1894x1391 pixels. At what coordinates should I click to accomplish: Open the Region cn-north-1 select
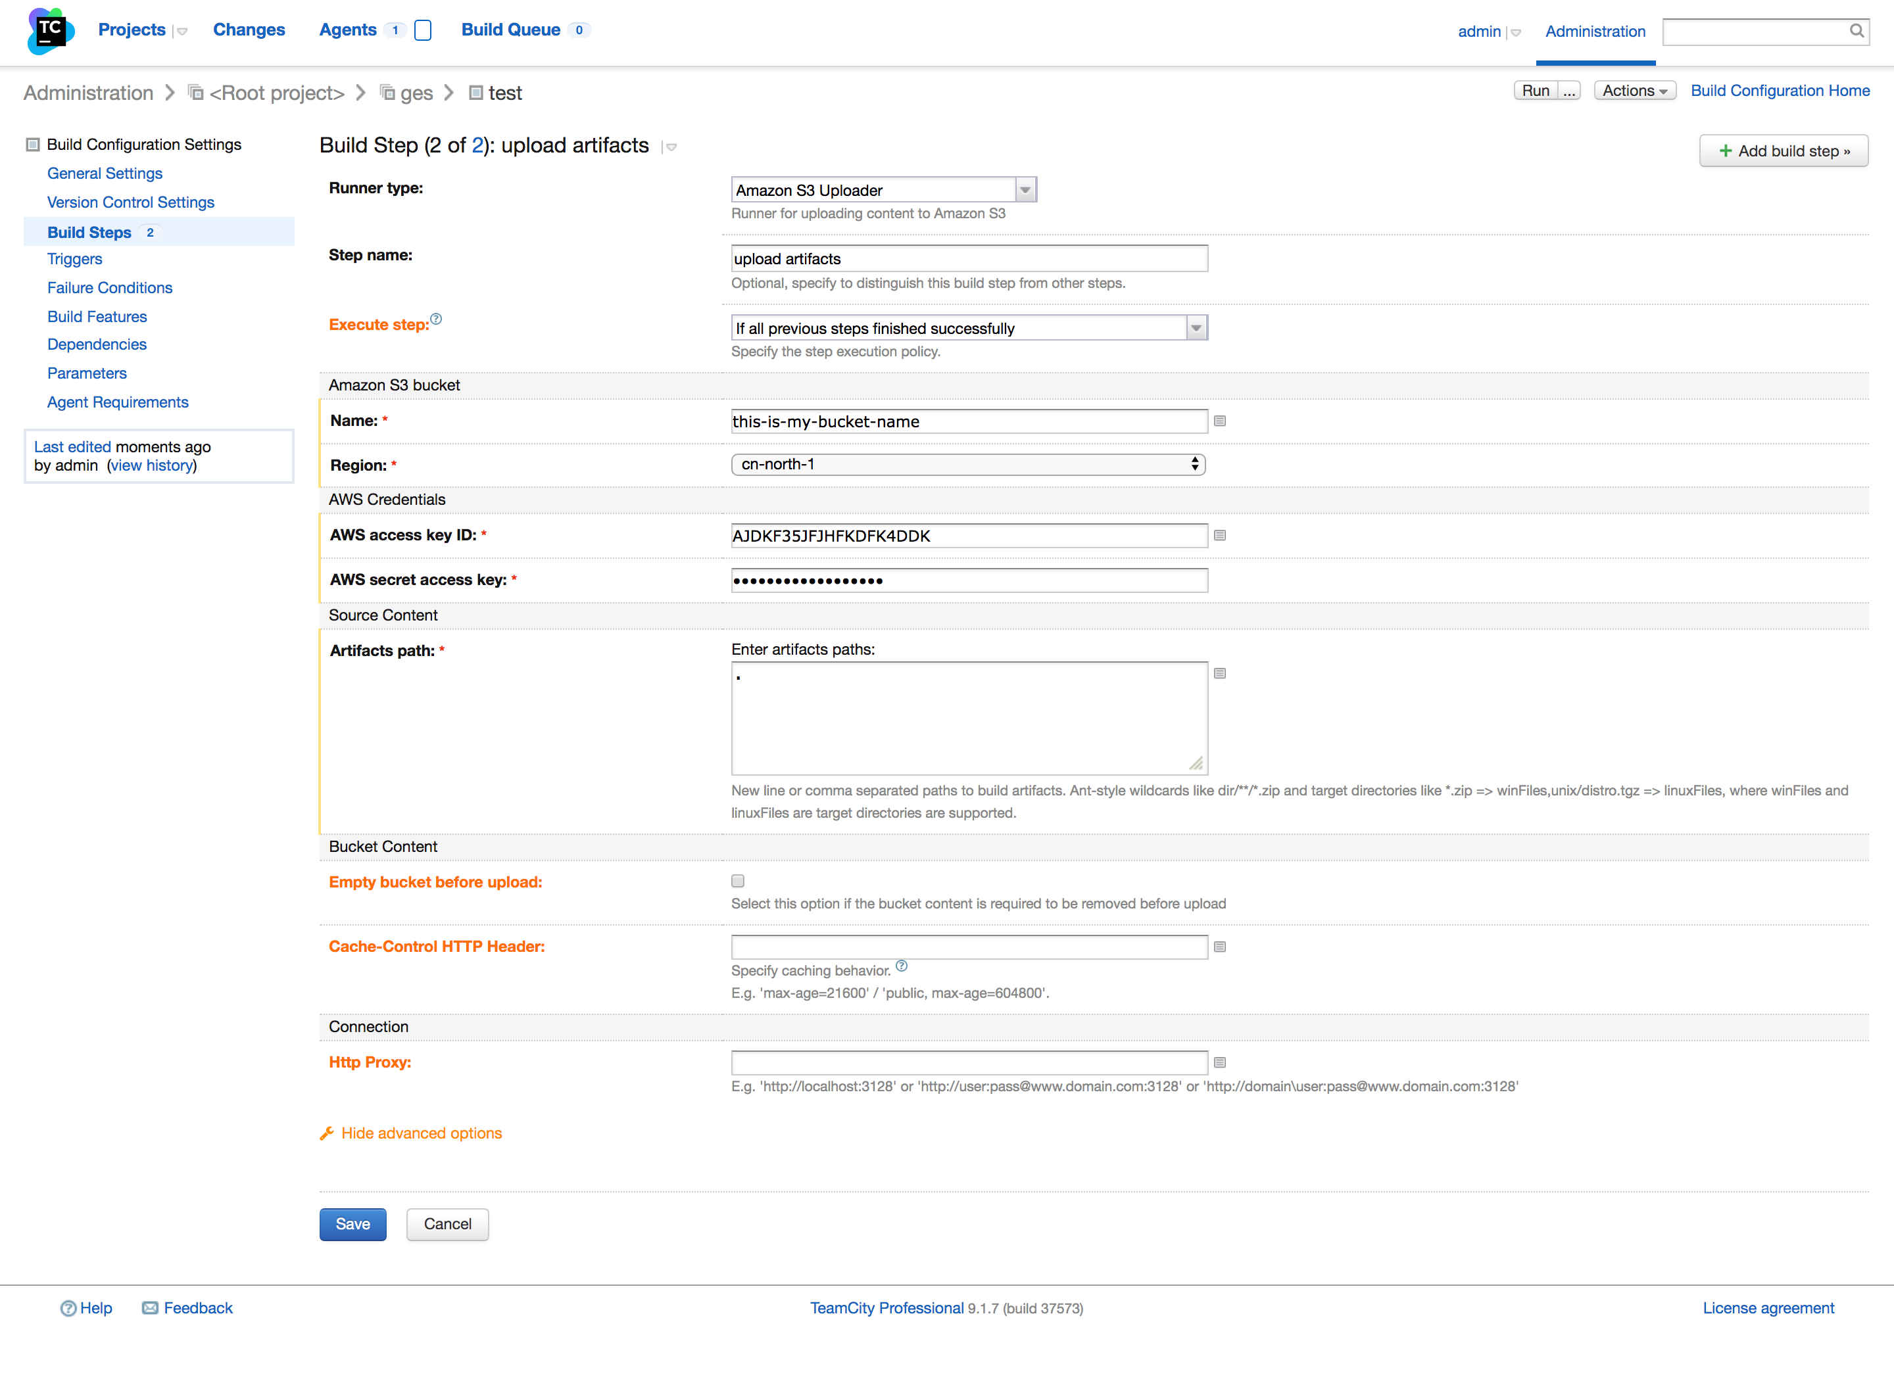(967, 465)
